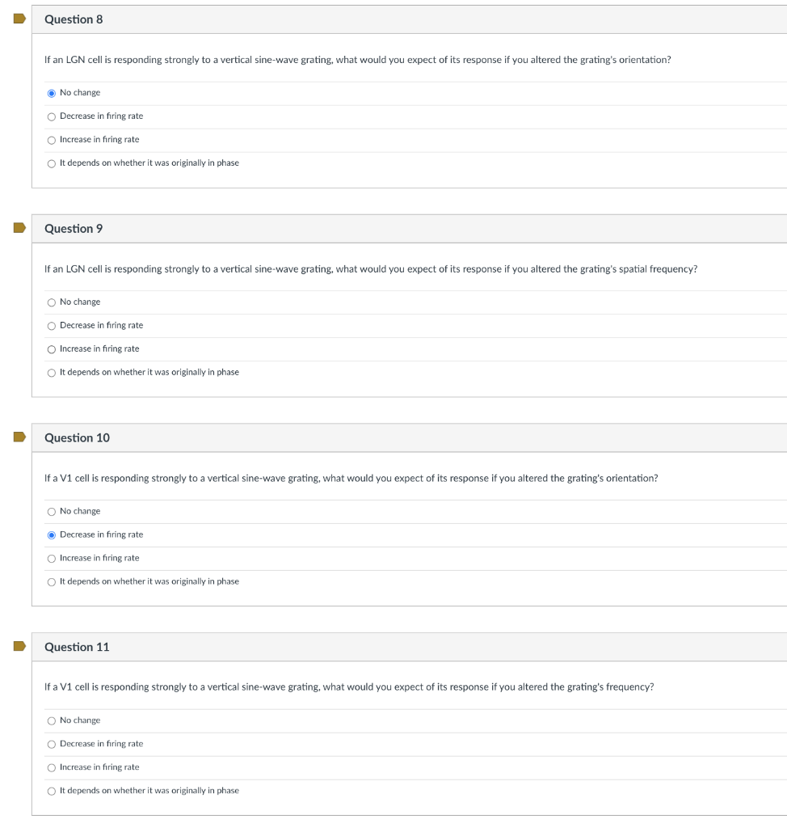The image size is (787, 828).
Task: Select "No change" for Question 9
Action: [52, 302]
